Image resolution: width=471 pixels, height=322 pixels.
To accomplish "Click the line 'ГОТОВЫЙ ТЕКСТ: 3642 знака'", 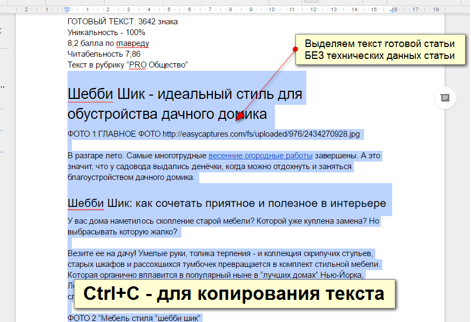I will pos(123,22).
